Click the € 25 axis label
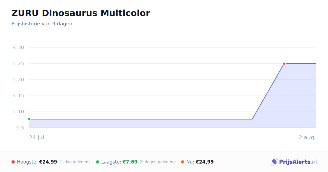 coord(19,64)
